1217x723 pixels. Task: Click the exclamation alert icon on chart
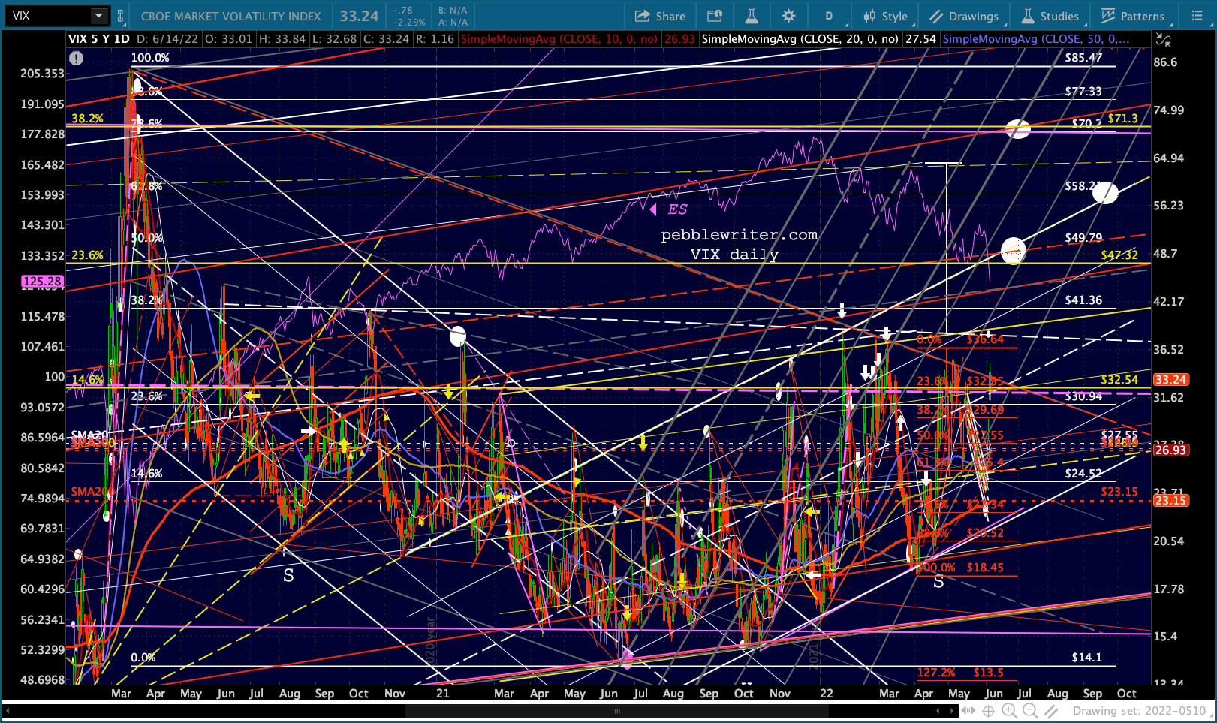pos(76,58)
